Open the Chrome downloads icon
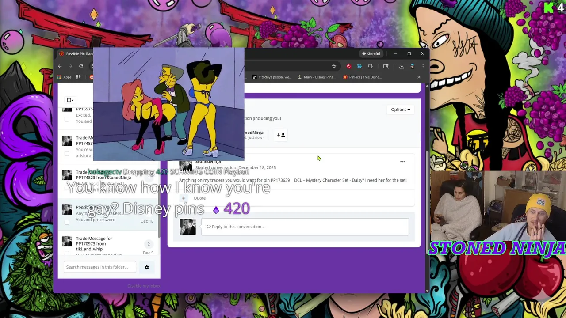566x318 pixels. [x=402, y=66]
